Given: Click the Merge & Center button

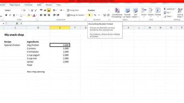Looking at the screenshot, I should (75, 15).
